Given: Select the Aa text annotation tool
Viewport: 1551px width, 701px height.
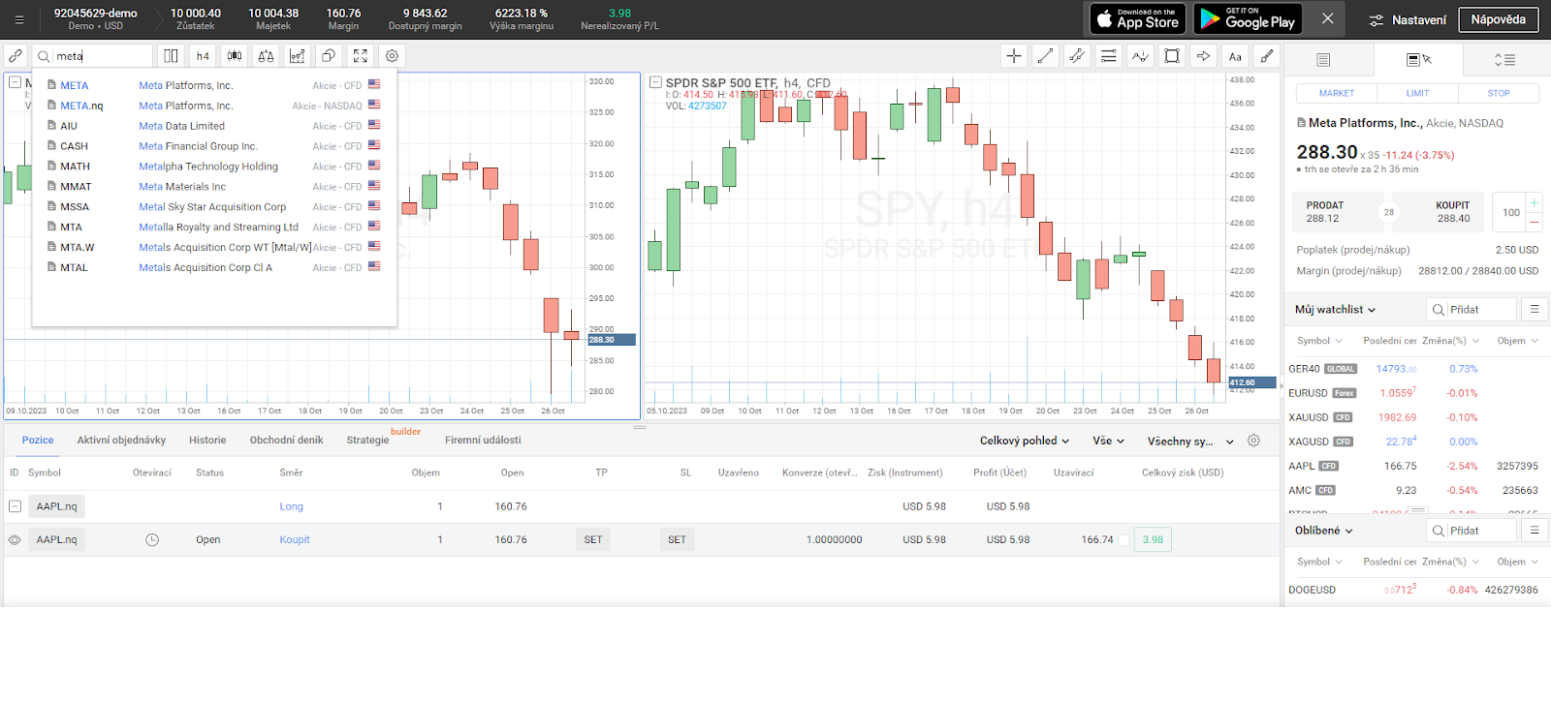Looking at the screenshot, I should tap(1235, 56).
